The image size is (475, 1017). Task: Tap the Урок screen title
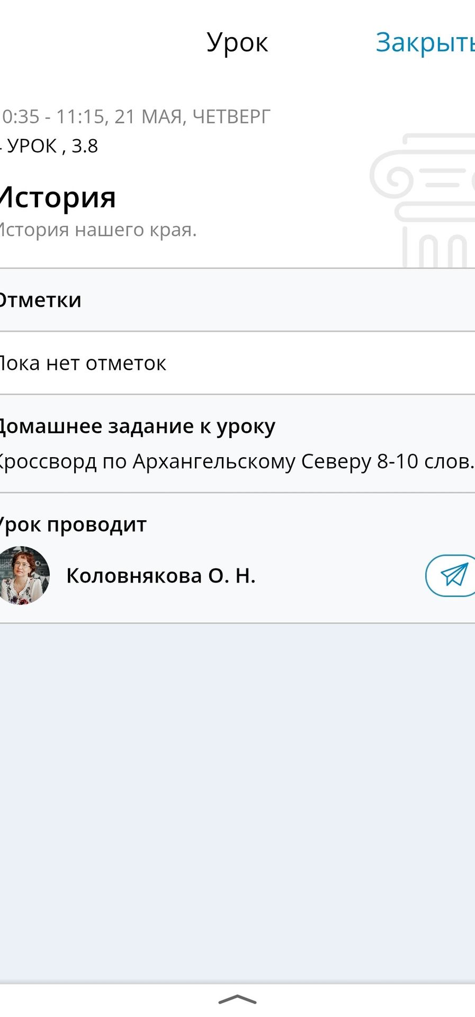(x=237, y=42)
